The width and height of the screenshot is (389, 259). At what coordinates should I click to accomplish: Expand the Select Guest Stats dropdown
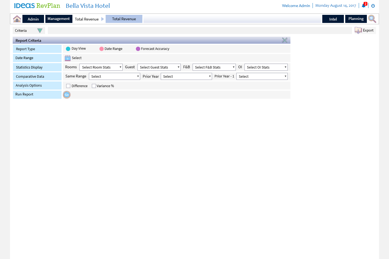point(159,67)
